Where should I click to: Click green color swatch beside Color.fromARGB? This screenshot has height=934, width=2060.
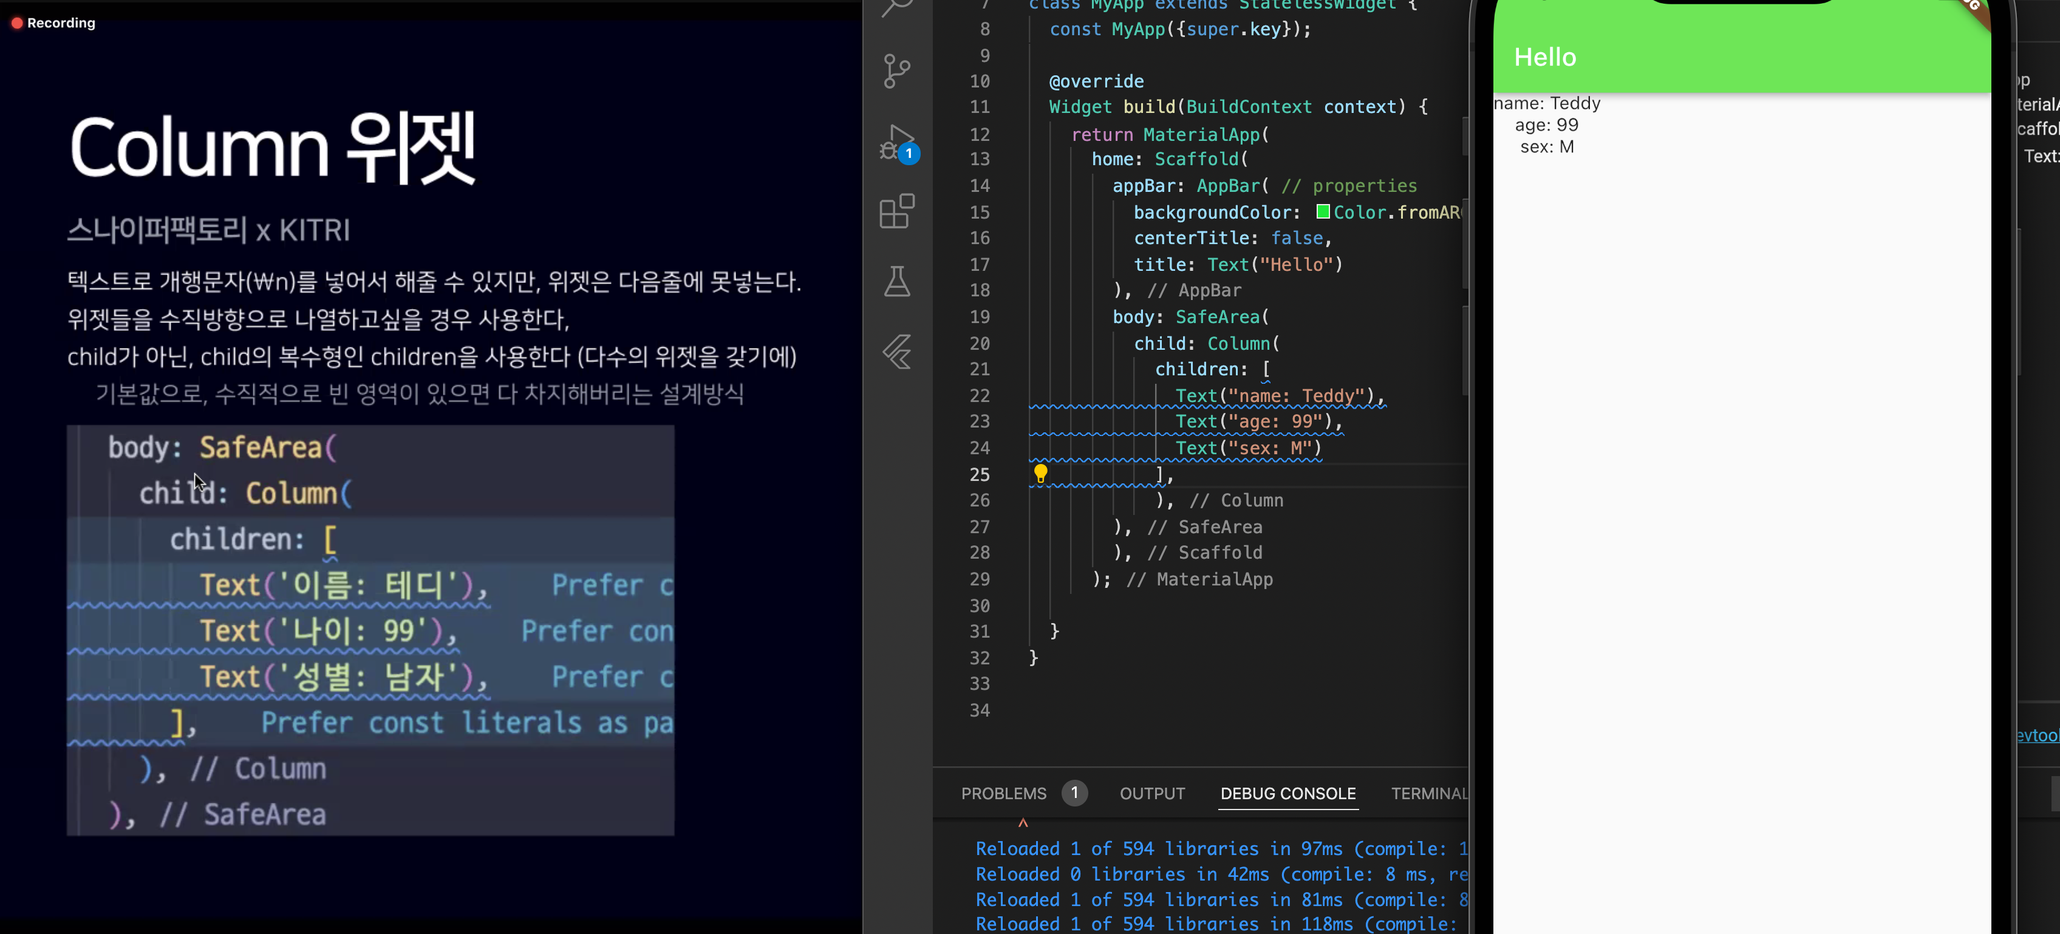click(1323, 212)
